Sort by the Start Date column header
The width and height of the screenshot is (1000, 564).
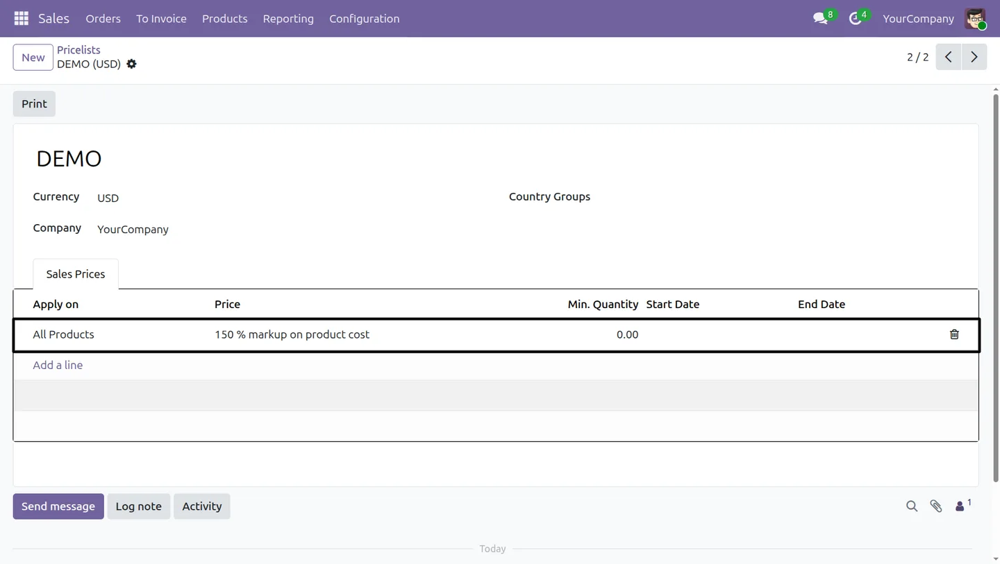[672, 304]
